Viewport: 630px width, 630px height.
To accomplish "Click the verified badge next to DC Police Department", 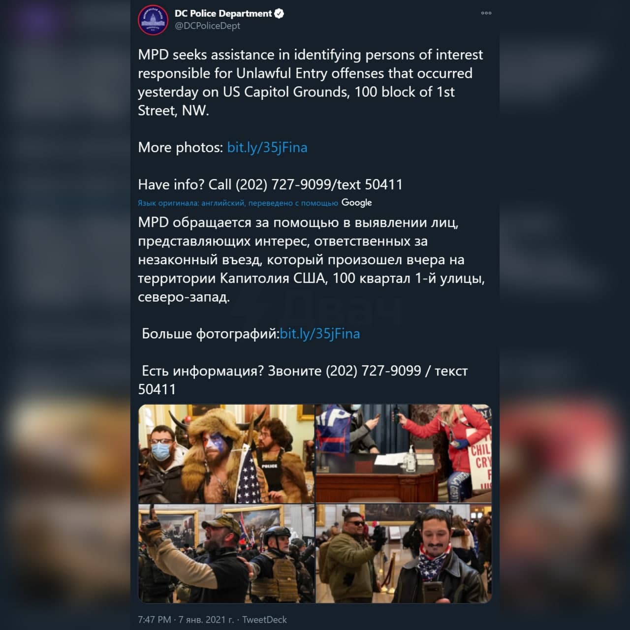I will 279,13.
